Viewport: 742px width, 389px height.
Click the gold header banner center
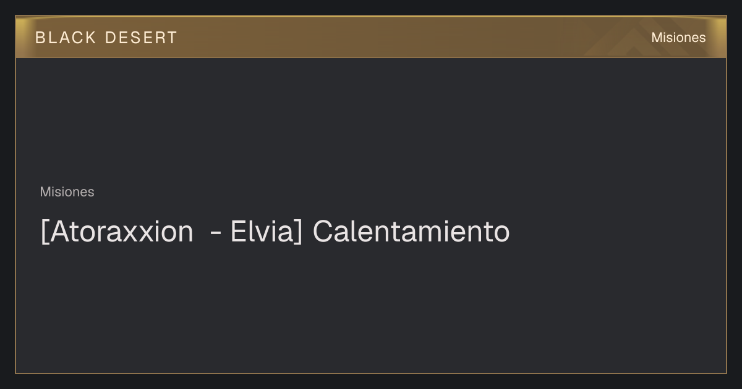pos(371,36)
